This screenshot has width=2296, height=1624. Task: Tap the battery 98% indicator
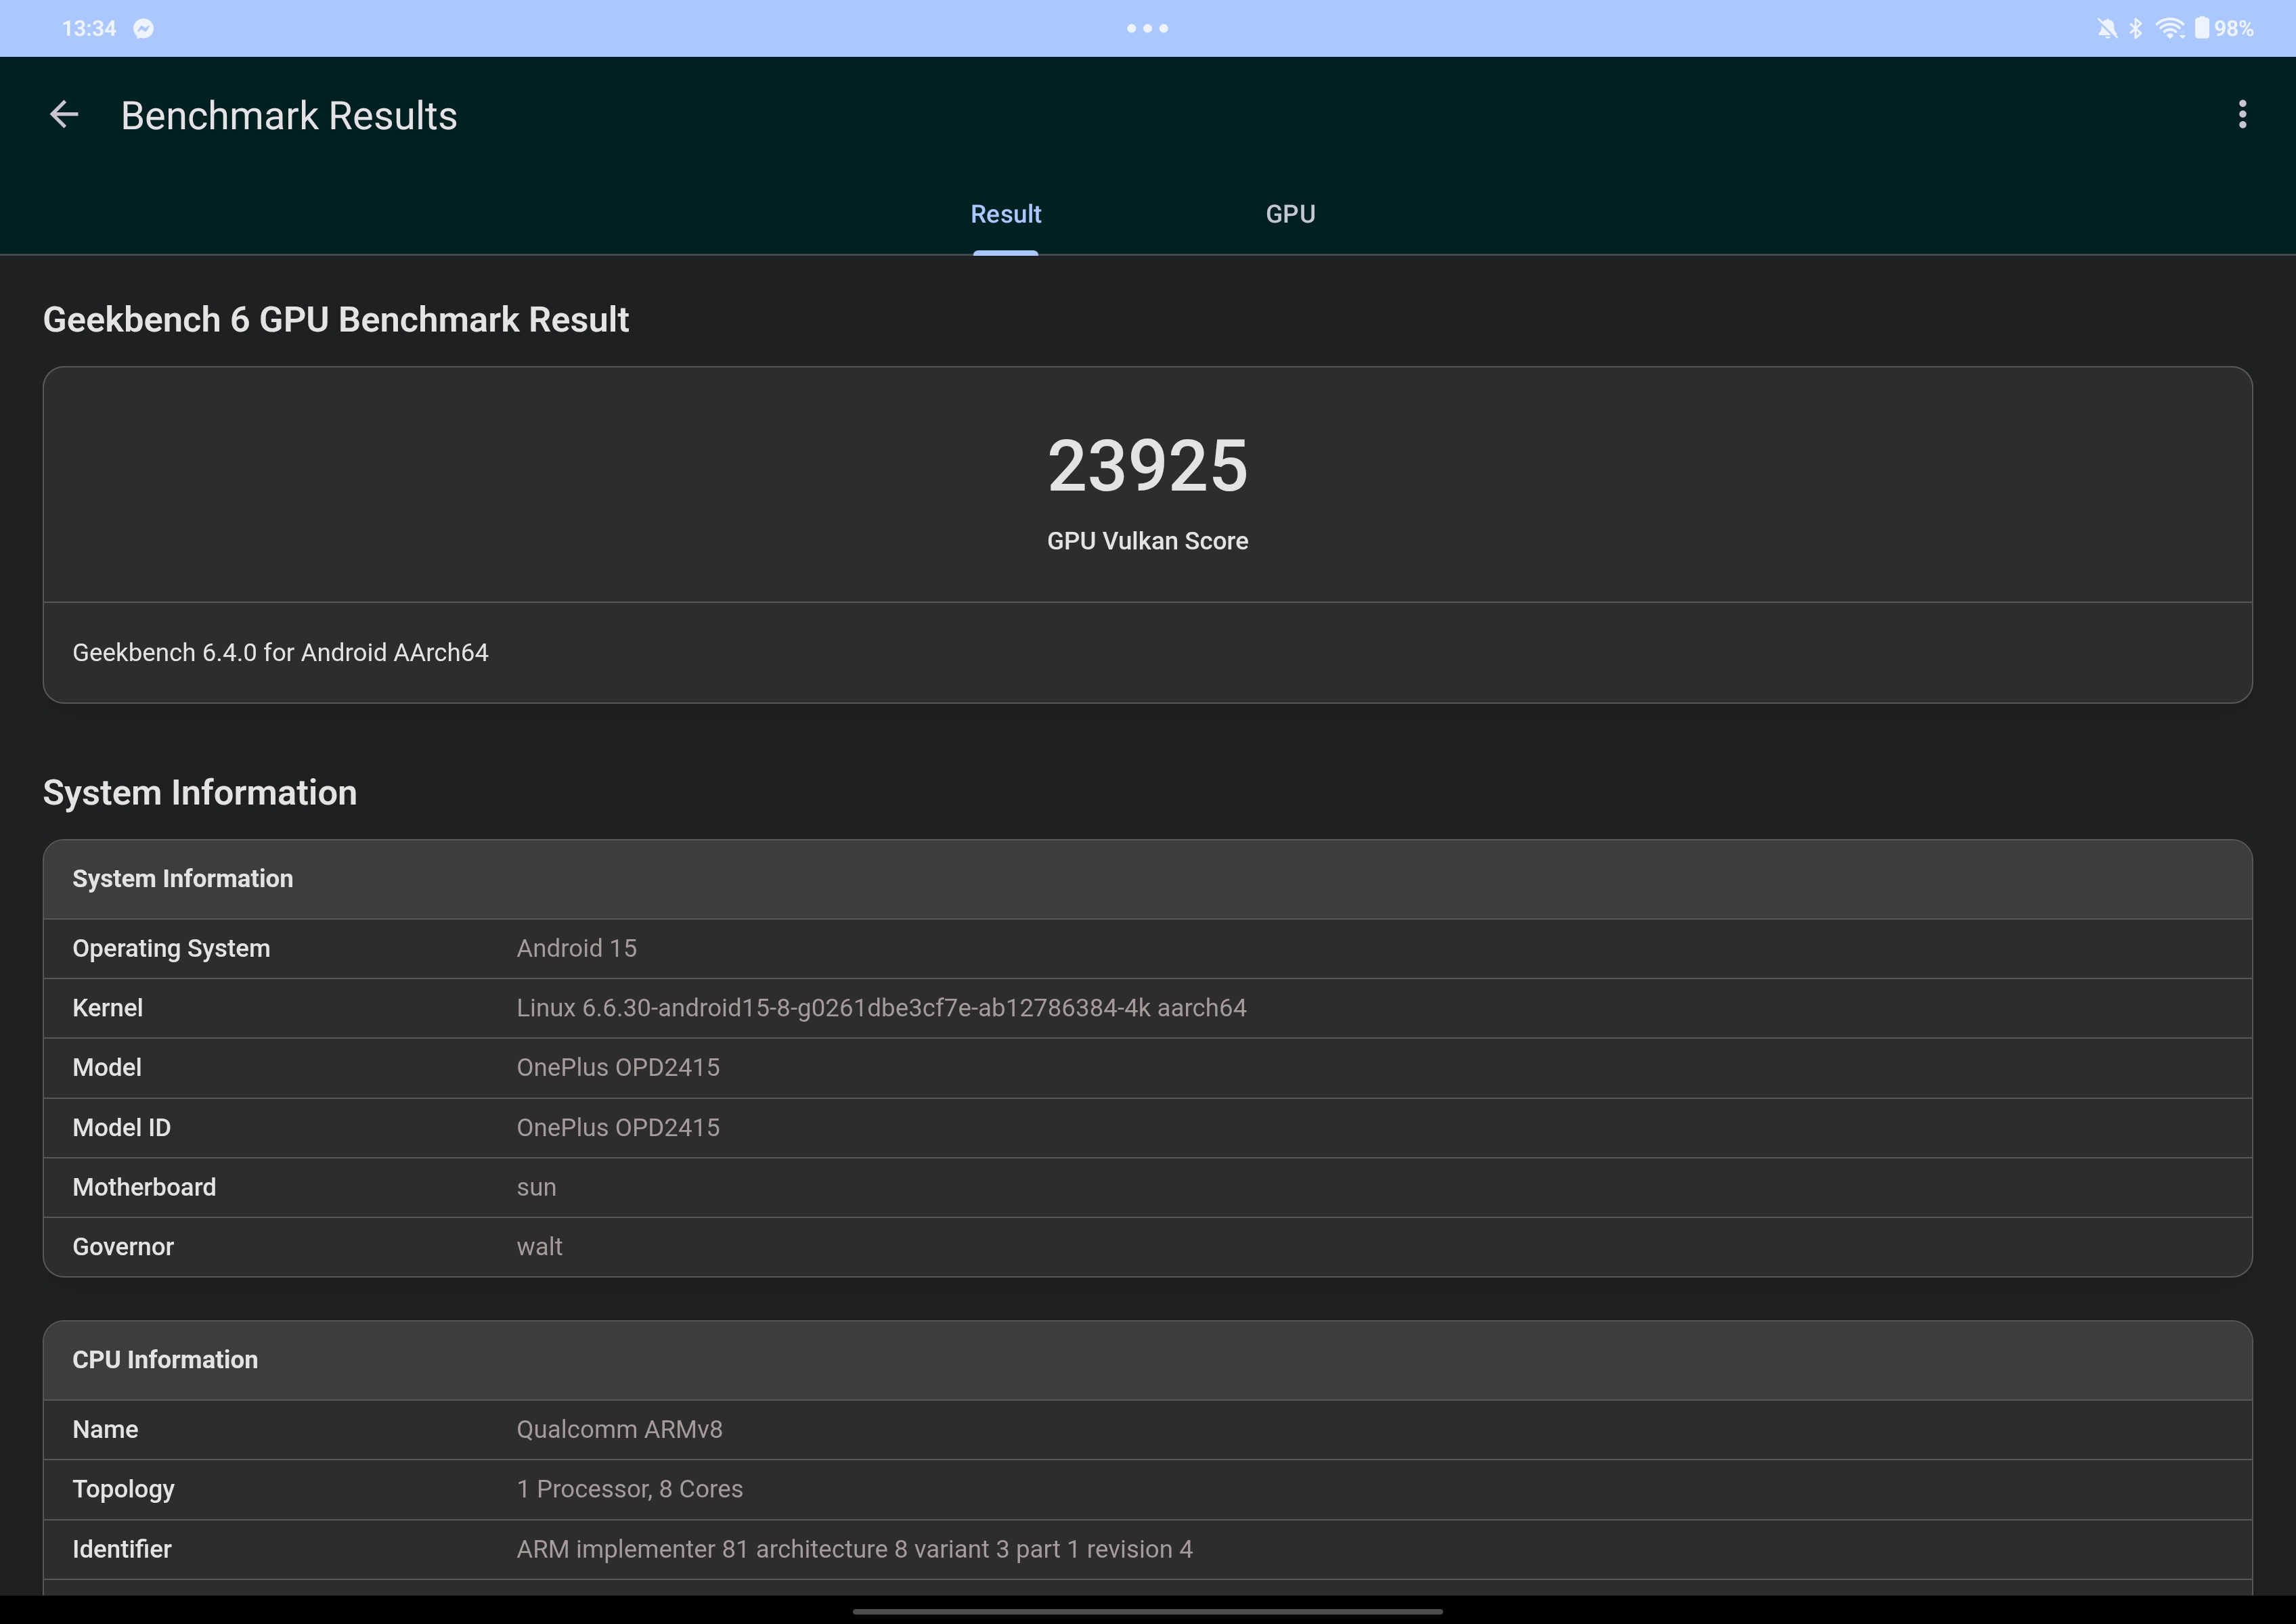(2224, 29)
